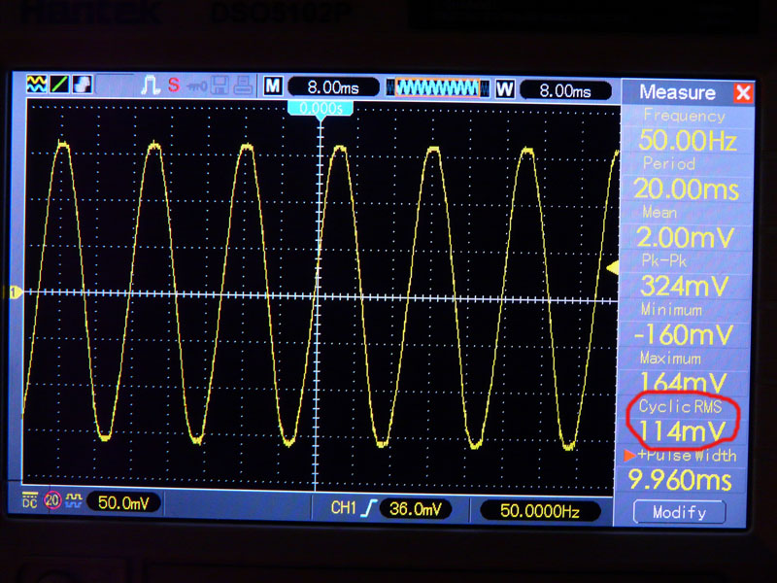The image size is (777, 583).
Task: Click the 0.000s trigger position marker
Action: click(319, 109)
